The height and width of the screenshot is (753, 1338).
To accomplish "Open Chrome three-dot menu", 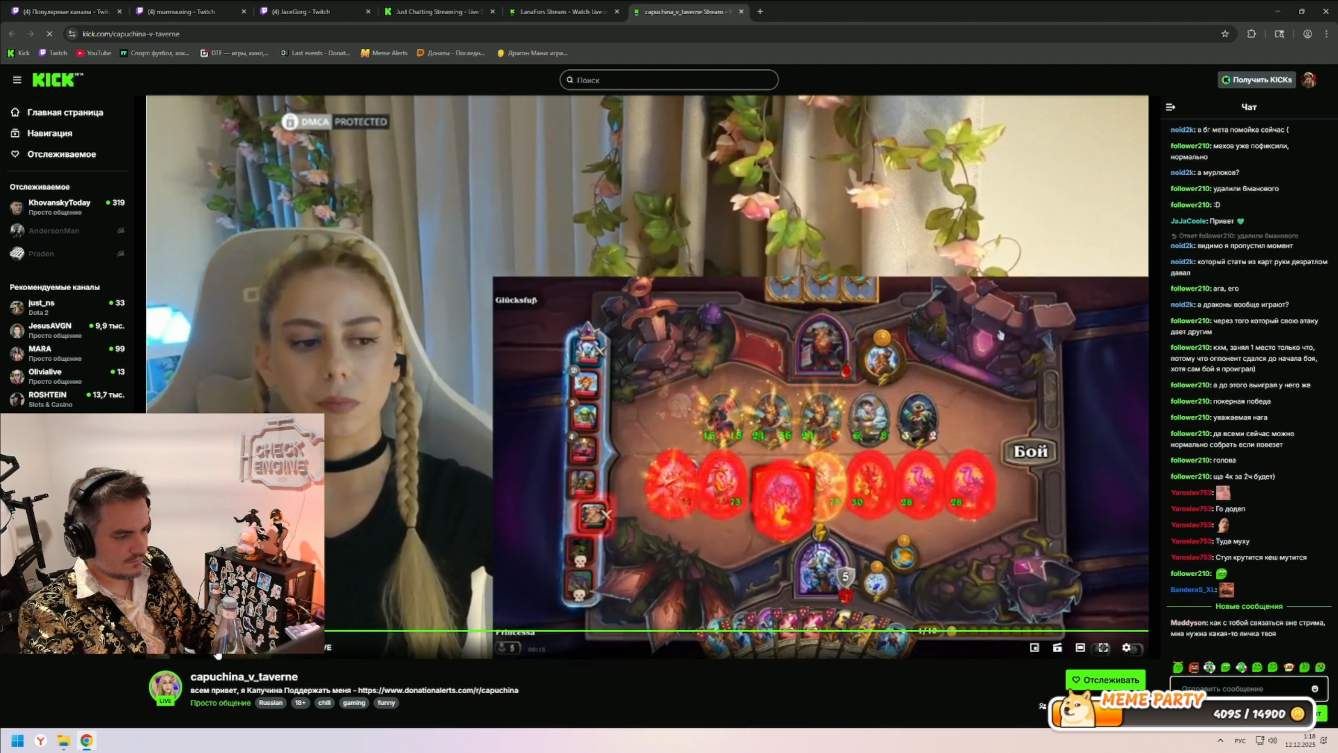I will (x=1326, y=34).
